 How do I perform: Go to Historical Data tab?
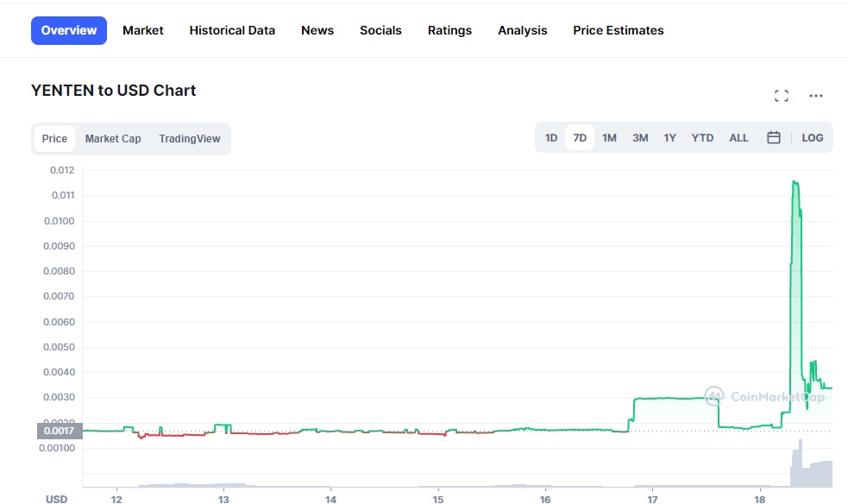[x=232, y=30]
